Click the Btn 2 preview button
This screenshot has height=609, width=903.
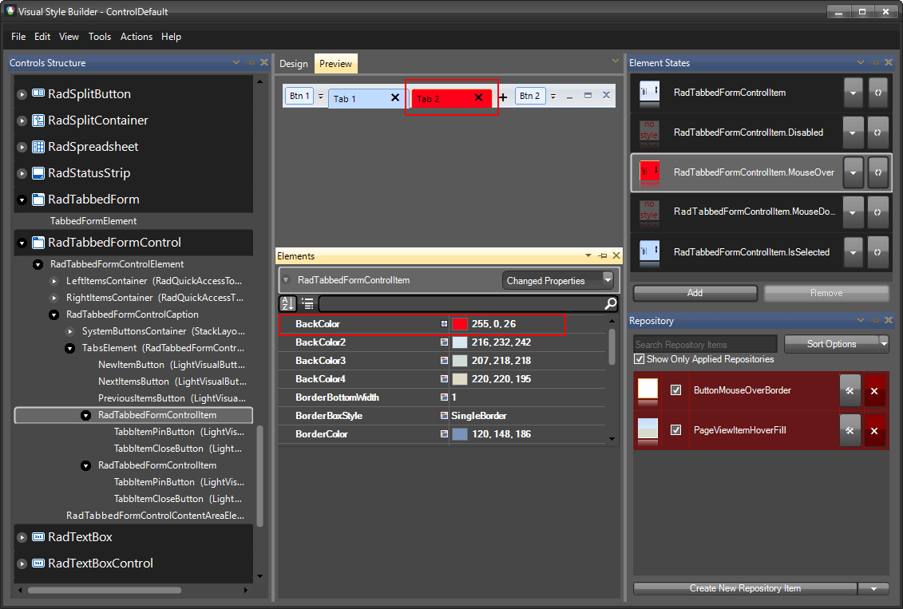point(530,96)
